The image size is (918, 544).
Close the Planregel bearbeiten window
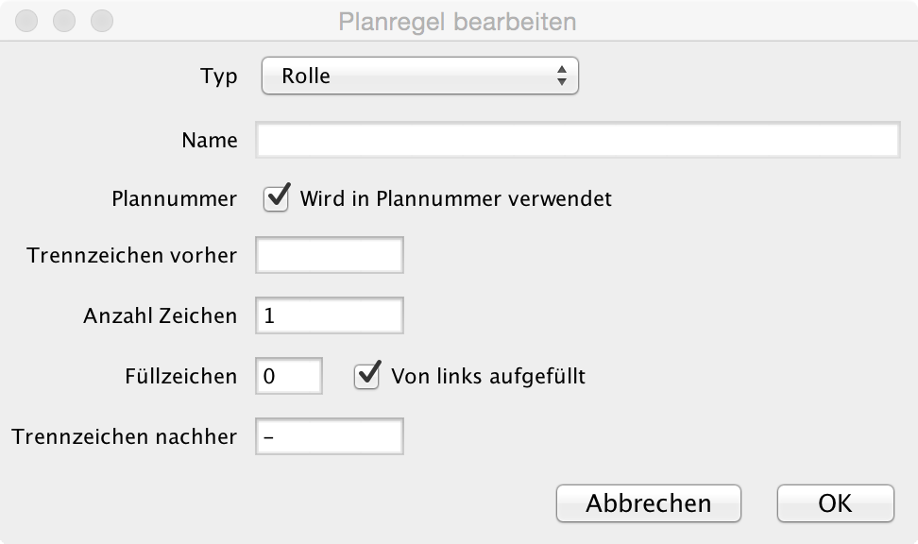(26, 21)
